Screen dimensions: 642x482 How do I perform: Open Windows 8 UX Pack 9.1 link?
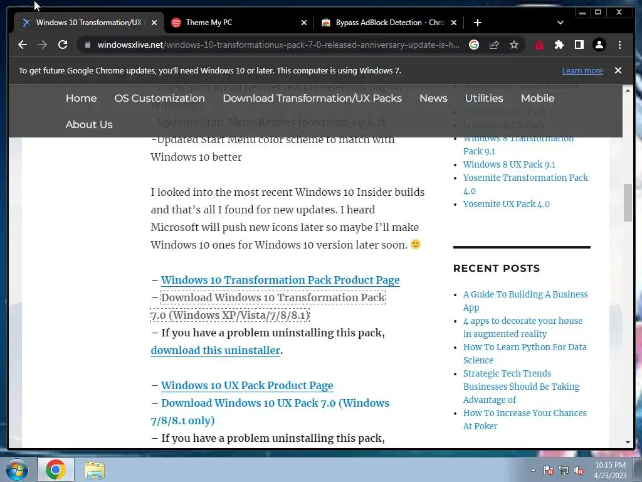[509, 164]
